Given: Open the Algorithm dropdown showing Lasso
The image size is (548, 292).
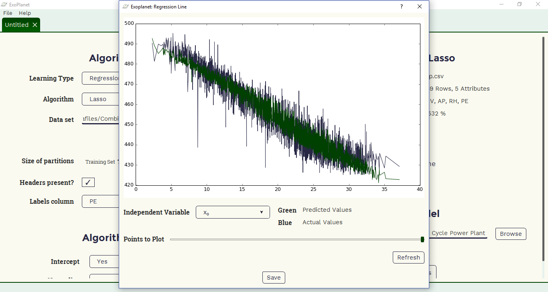Looking at the screenshot, I should [x=101, y=99].
